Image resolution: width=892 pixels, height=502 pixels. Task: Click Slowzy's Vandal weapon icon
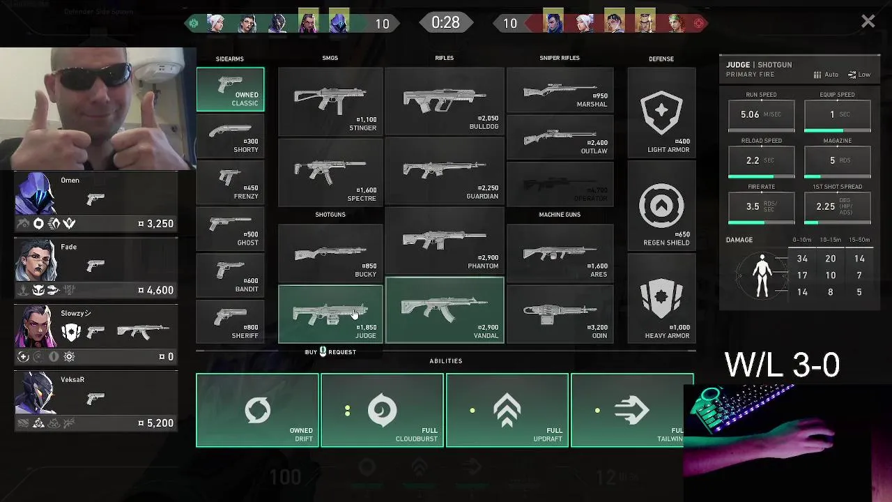pyautogui.click(x=143, y=332)
